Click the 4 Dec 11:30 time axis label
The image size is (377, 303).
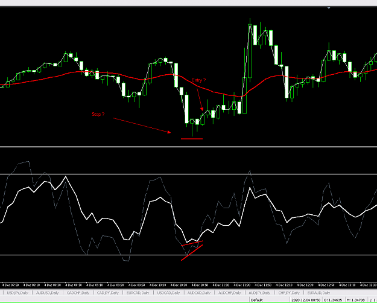pos(242,285)
